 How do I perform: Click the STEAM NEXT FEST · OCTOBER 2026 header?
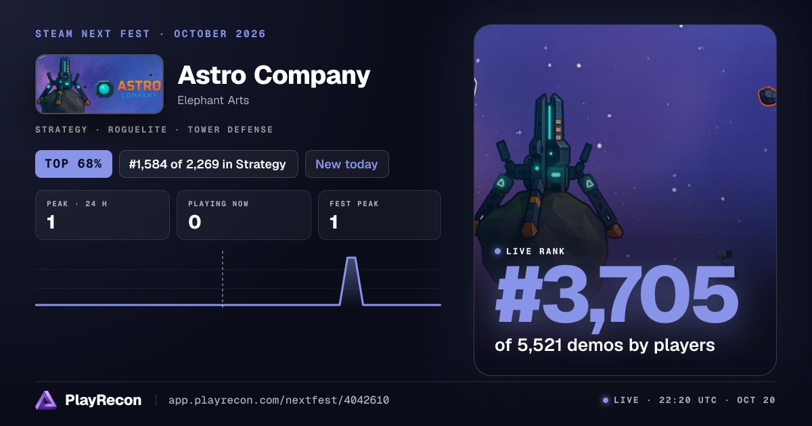coord(150,34)
